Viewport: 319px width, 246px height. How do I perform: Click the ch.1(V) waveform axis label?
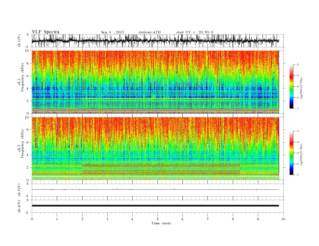point(19,41)
